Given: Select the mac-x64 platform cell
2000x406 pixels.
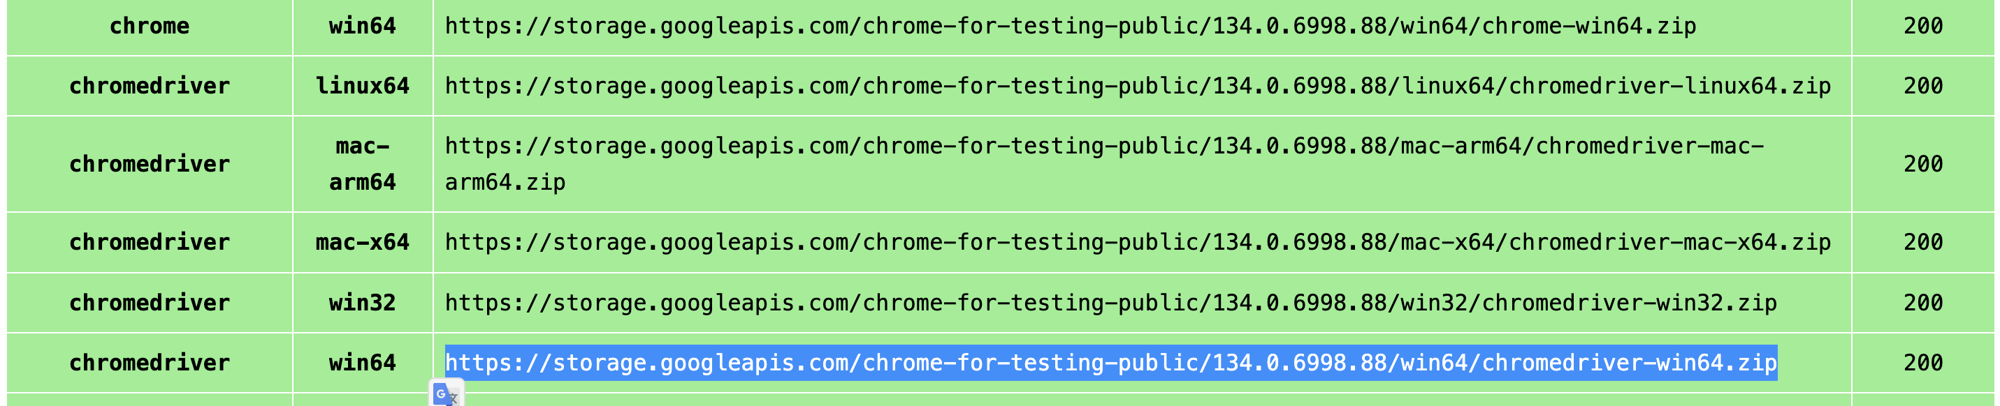Looking at the screenshot, I should pyautogui.click(x=363, y=243).
